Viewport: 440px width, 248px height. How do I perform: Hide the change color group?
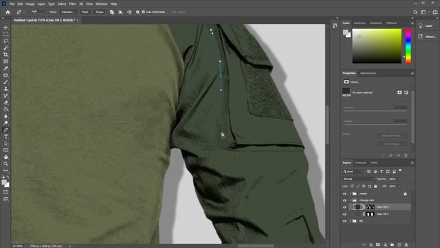click(344, 200)
